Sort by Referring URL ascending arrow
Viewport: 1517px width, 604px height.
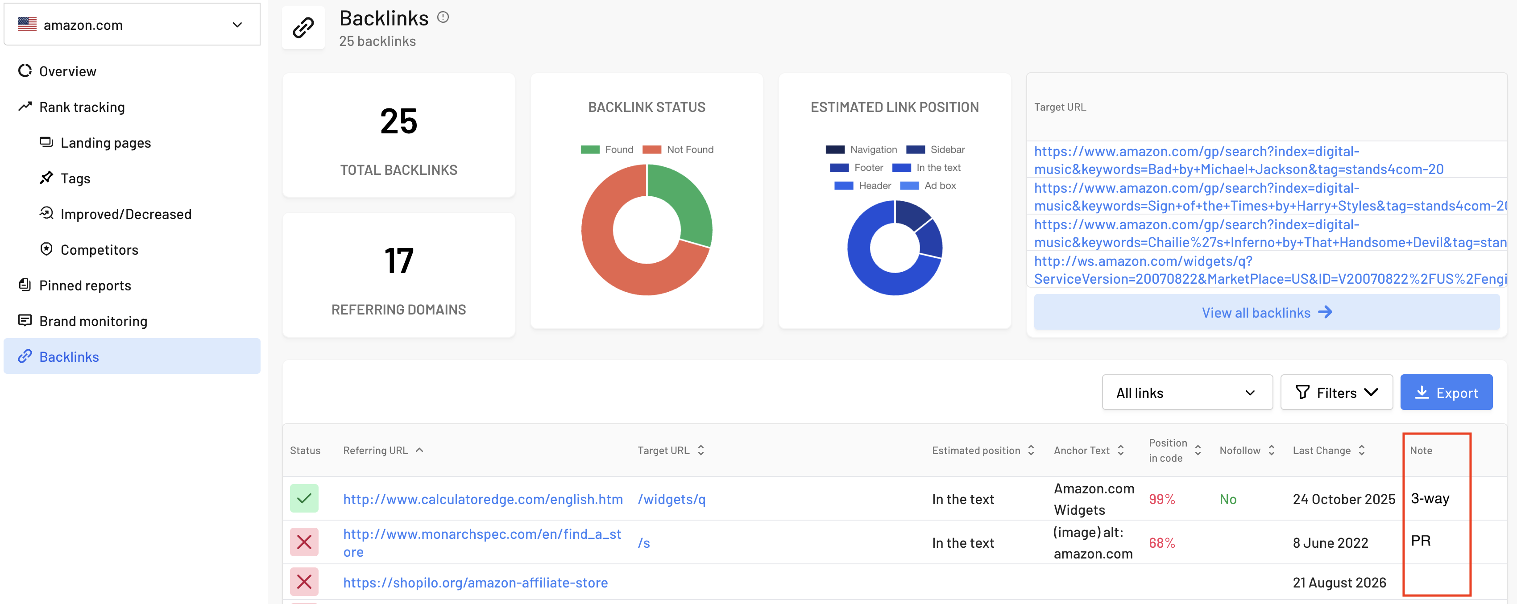pyautogui.click(x=419, y=450)
